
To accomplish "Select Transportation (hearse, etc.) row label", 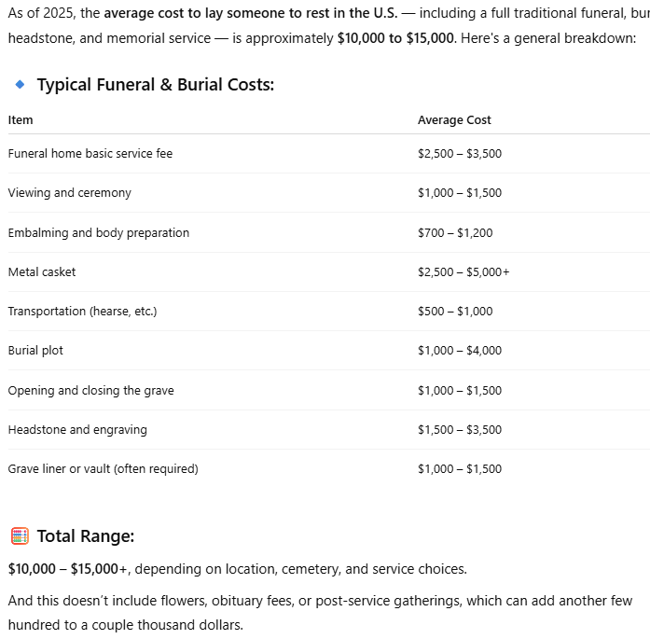I will tap(82, 312).
